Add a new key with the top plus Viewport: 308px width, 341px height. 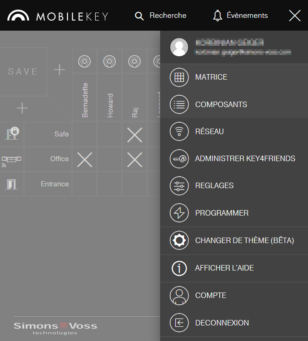tap(59, 70)
